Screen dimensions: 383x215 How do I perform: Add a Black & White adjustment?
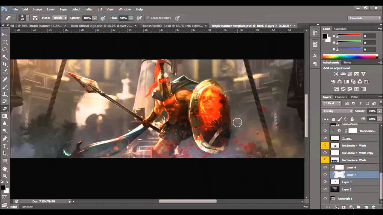click(x=346, y=82)
